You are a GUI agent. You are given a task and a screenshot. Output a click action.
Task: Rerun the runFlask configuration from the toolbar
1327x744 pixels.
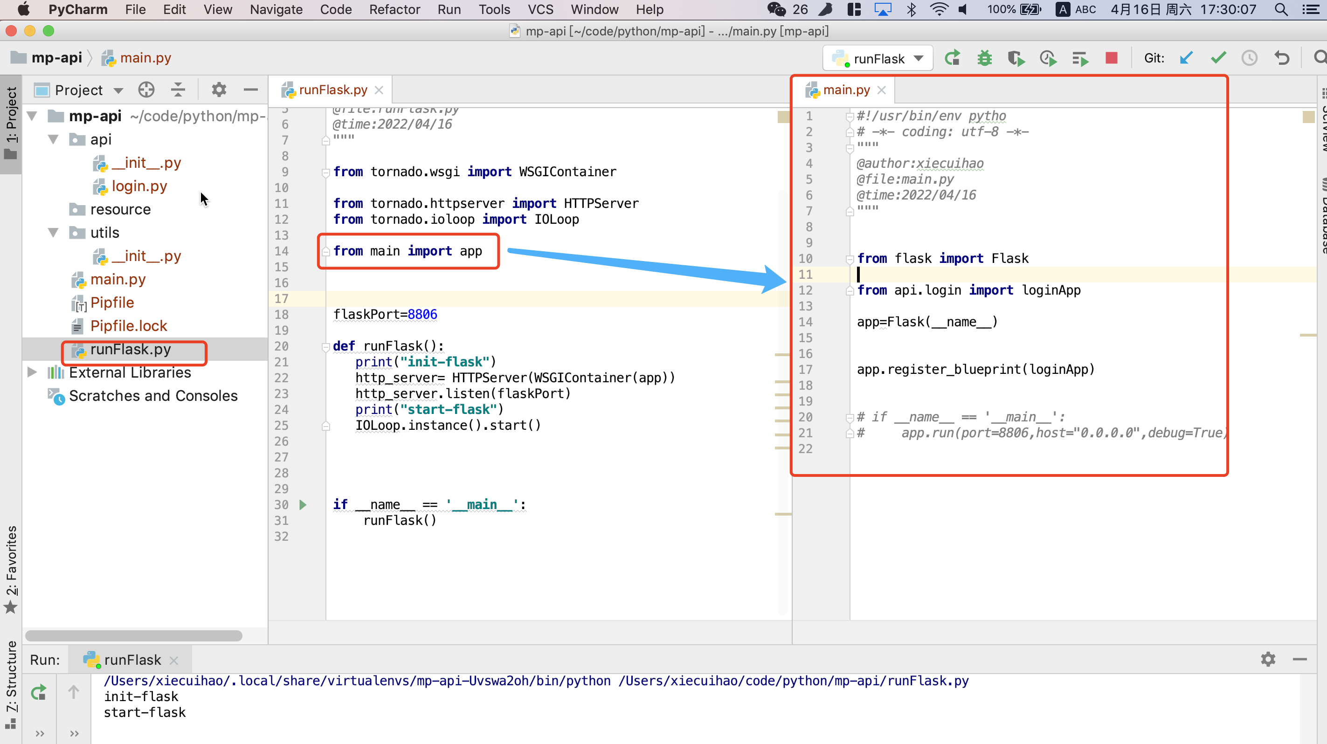point(952,58)
